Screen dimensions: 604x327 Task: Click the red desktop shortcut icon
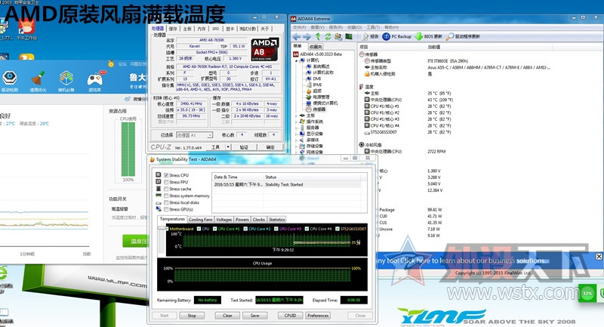pyautogui.click(x=26, y=26)
